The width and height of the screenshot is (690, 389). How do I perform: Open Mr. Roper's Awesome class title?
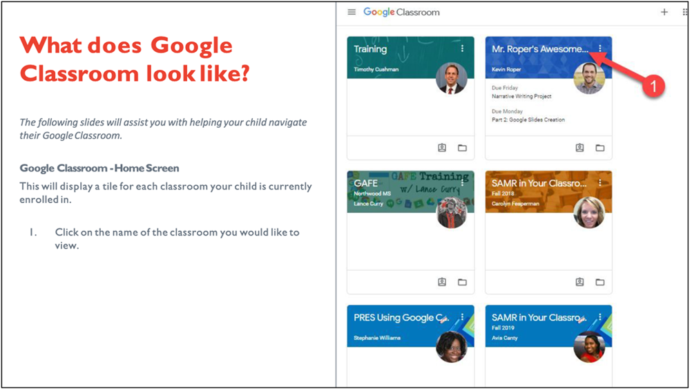(540, 49)
